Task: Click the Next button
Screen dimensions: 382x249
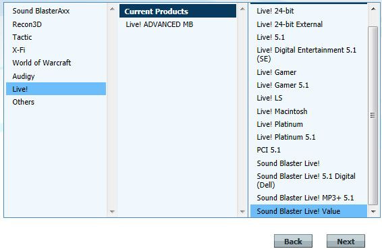Action: pos(346,241)
